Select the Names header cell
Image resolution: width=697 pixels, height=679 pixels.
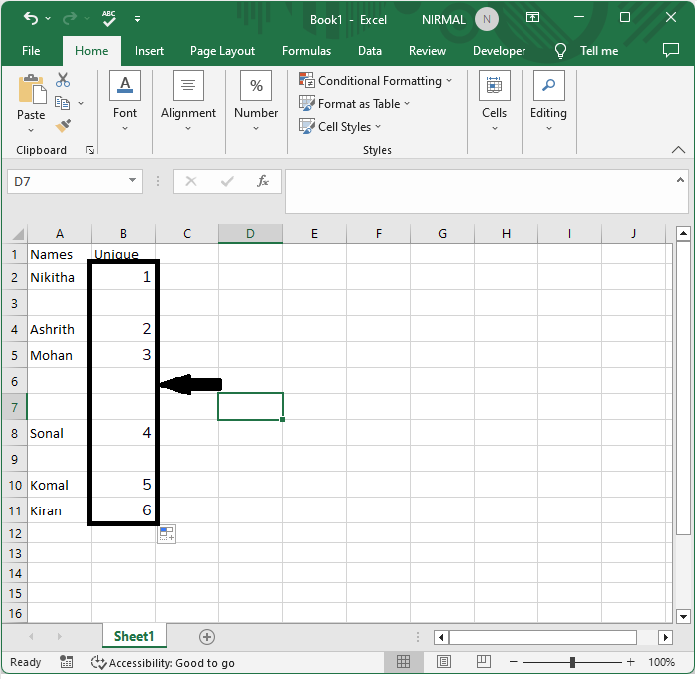[x=59, y=254]
